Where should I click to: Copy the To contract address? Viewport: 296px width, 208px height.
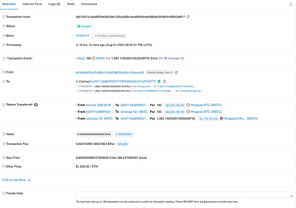[165, 81]
